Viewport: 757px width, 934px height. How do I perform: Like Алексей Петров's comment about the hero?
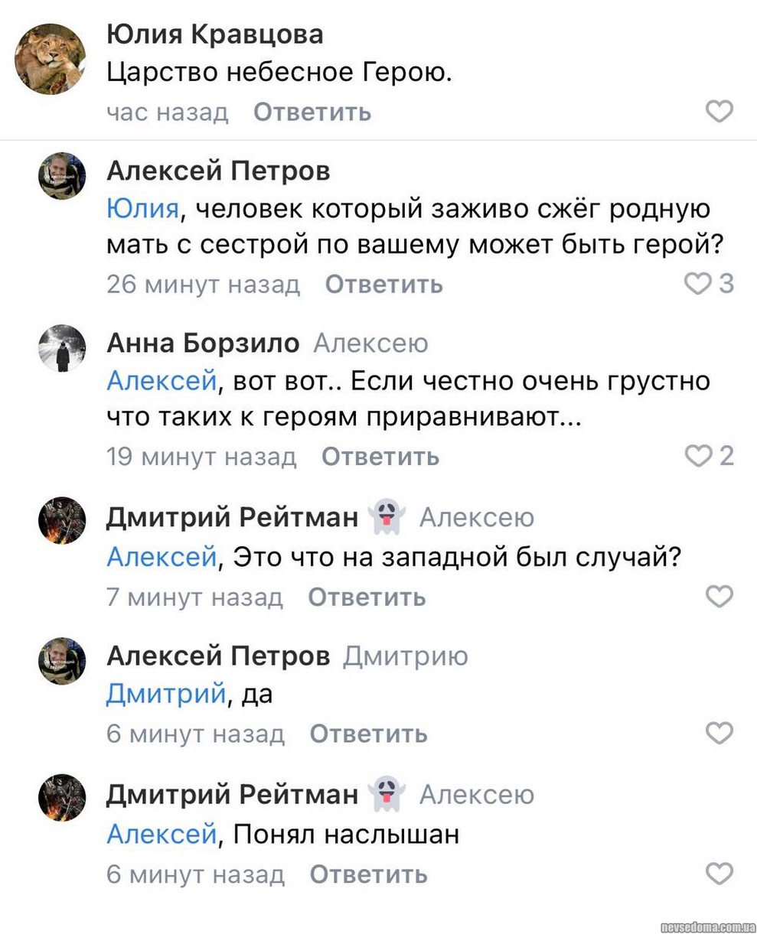click(697, 284)
